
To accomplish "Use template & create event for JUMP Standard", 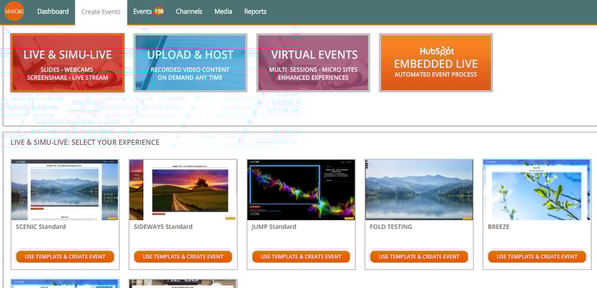I will click(x=301, y=257).
